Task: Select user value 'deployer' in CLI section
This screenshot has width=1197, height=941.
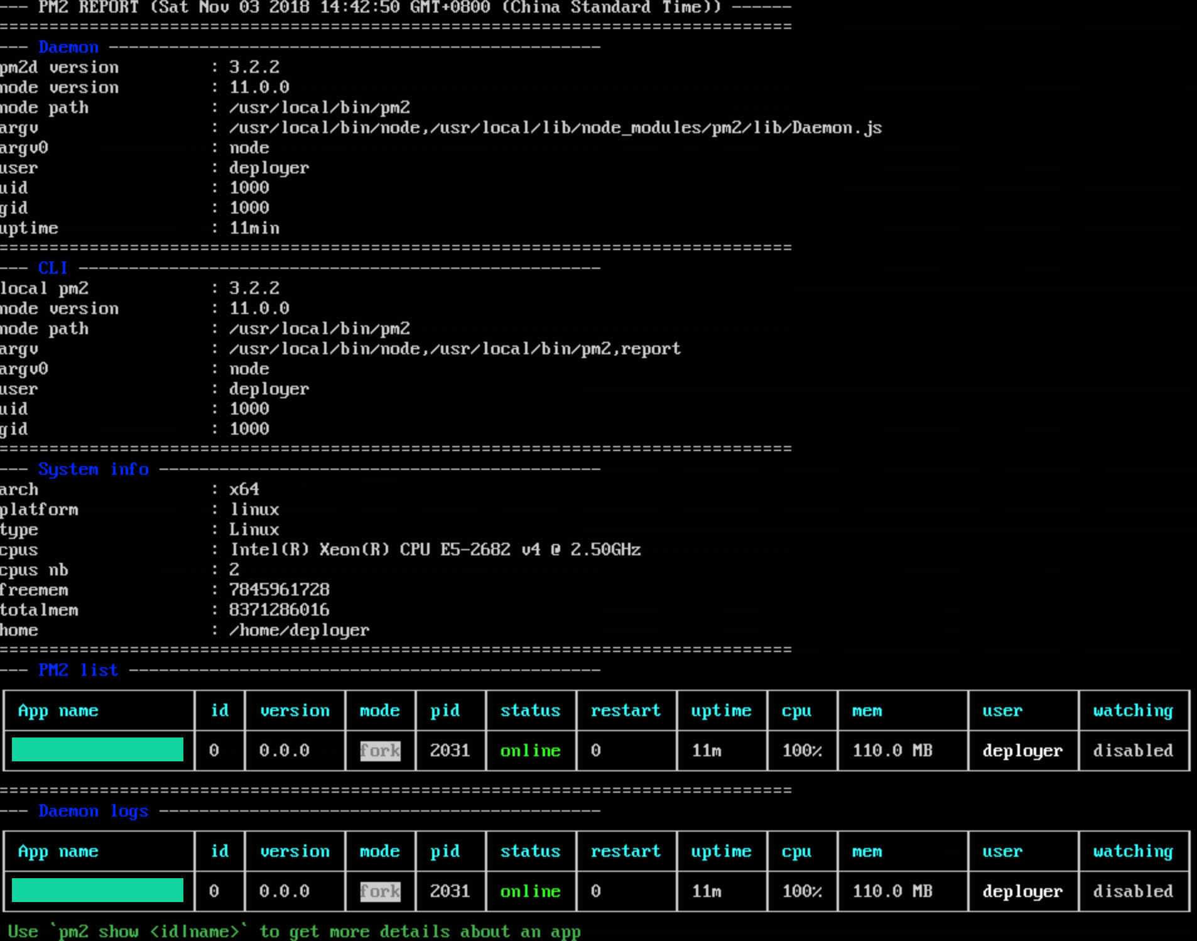Action: coord(269,389)
